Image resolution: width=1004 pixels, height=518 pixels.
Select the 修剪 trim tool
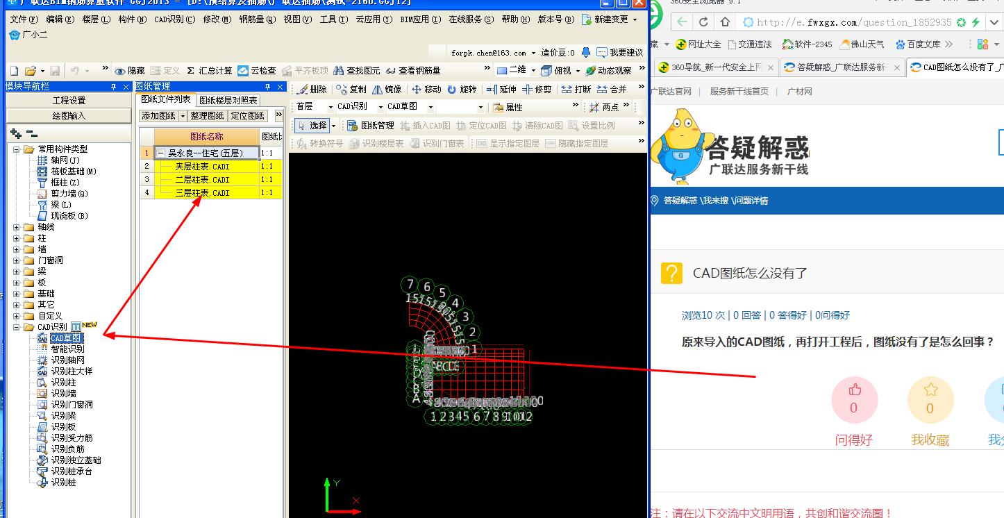tap(537, 90)
